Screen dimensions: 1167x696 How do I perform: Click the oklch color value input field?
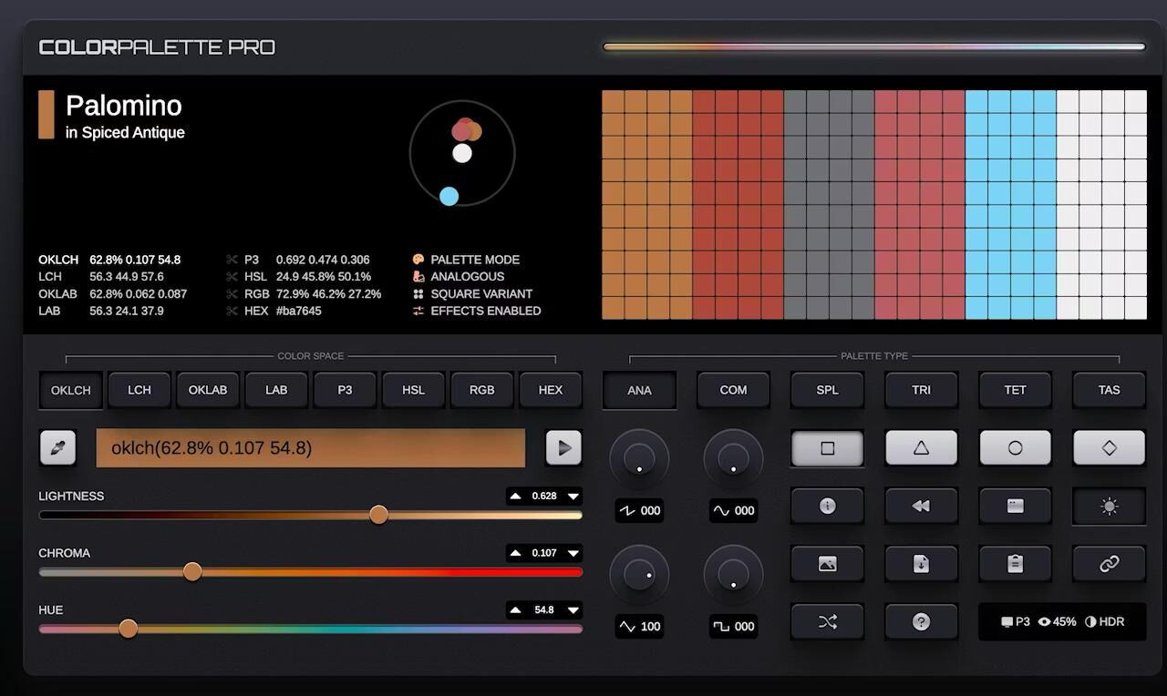point(310,448)
